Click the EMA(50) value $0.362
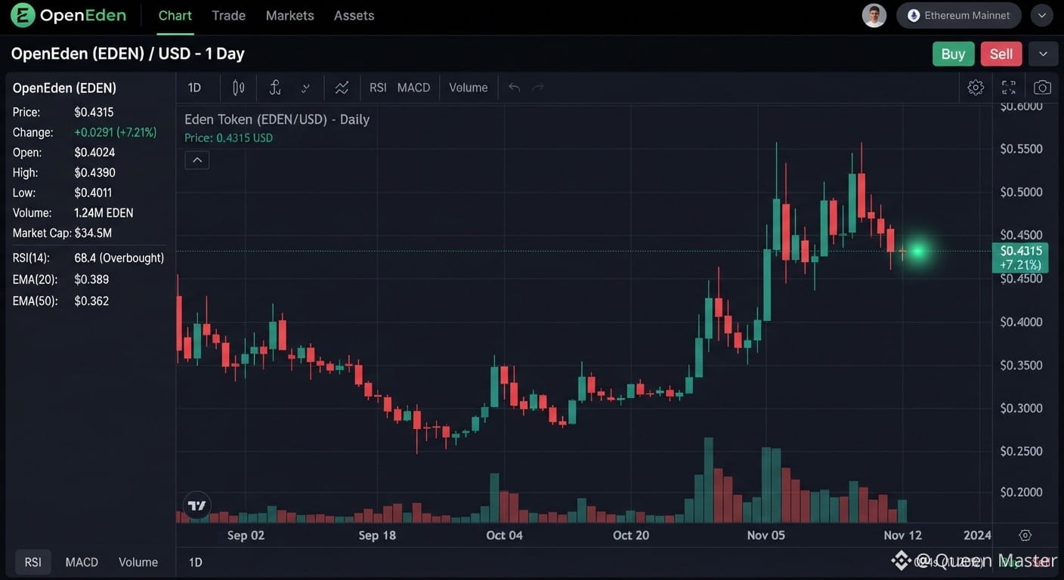The image size is (1064, 580). [x=91, y=301]
